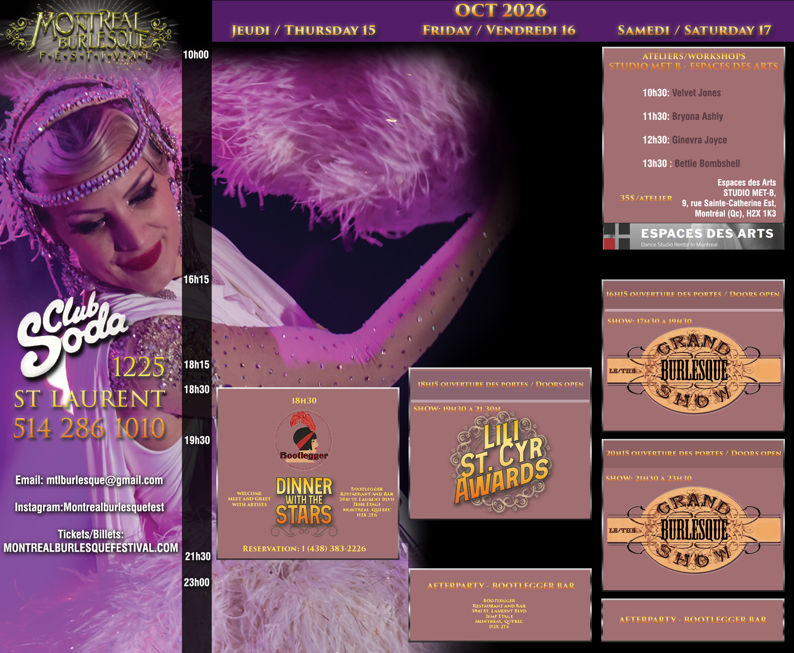Click the Tickets/Billets: label

click(91, 534)
